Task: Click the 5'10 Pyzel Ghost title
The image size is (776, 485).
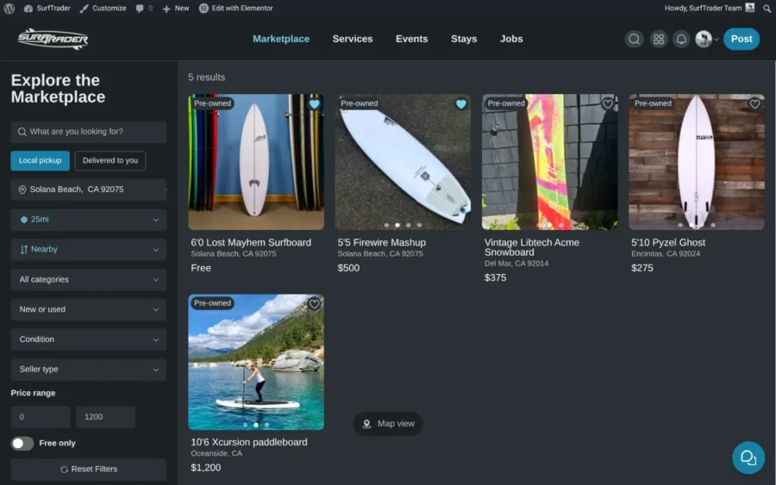Action: coord(667,243)
